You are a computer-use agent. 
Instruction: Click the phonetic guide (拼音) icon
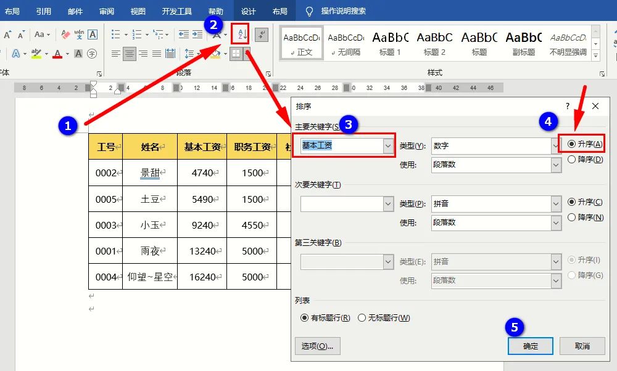pyautogui.click(x=80, y=35)
